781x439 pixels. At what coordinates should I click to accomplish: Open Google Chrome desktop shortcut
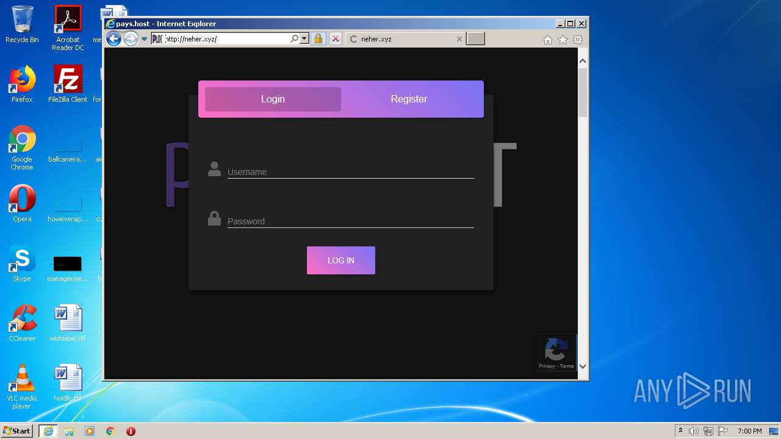point(22,148)
